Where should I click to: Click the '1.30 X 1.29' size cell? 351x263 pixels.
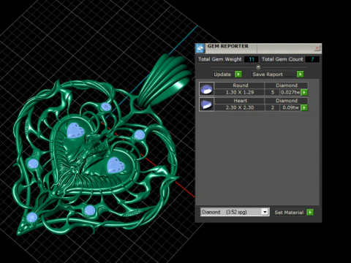[240, 92]
